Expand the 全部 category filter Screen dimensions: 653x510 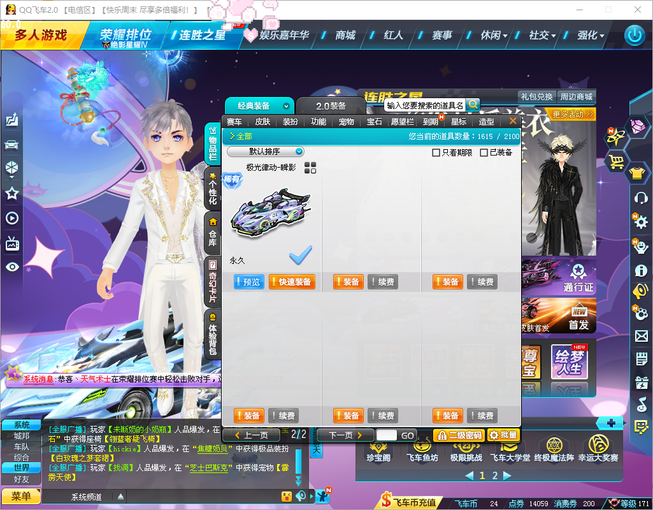tap(241, 136)
